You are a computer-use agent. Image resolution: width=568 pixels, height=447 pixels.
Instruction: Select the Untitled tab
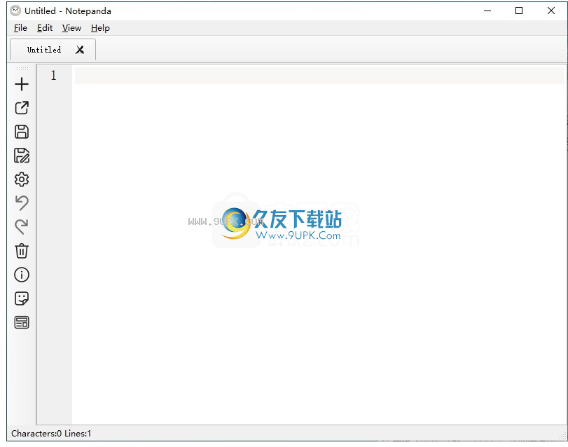(53, 50)
